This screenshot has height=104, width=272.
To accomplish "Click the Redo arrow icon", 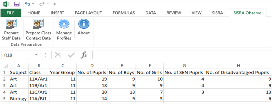I will pos(41,4).
